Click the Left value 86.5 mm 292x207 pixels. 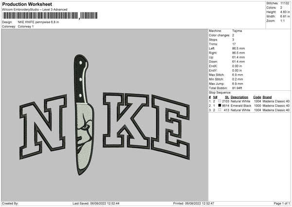pos(238,48)
